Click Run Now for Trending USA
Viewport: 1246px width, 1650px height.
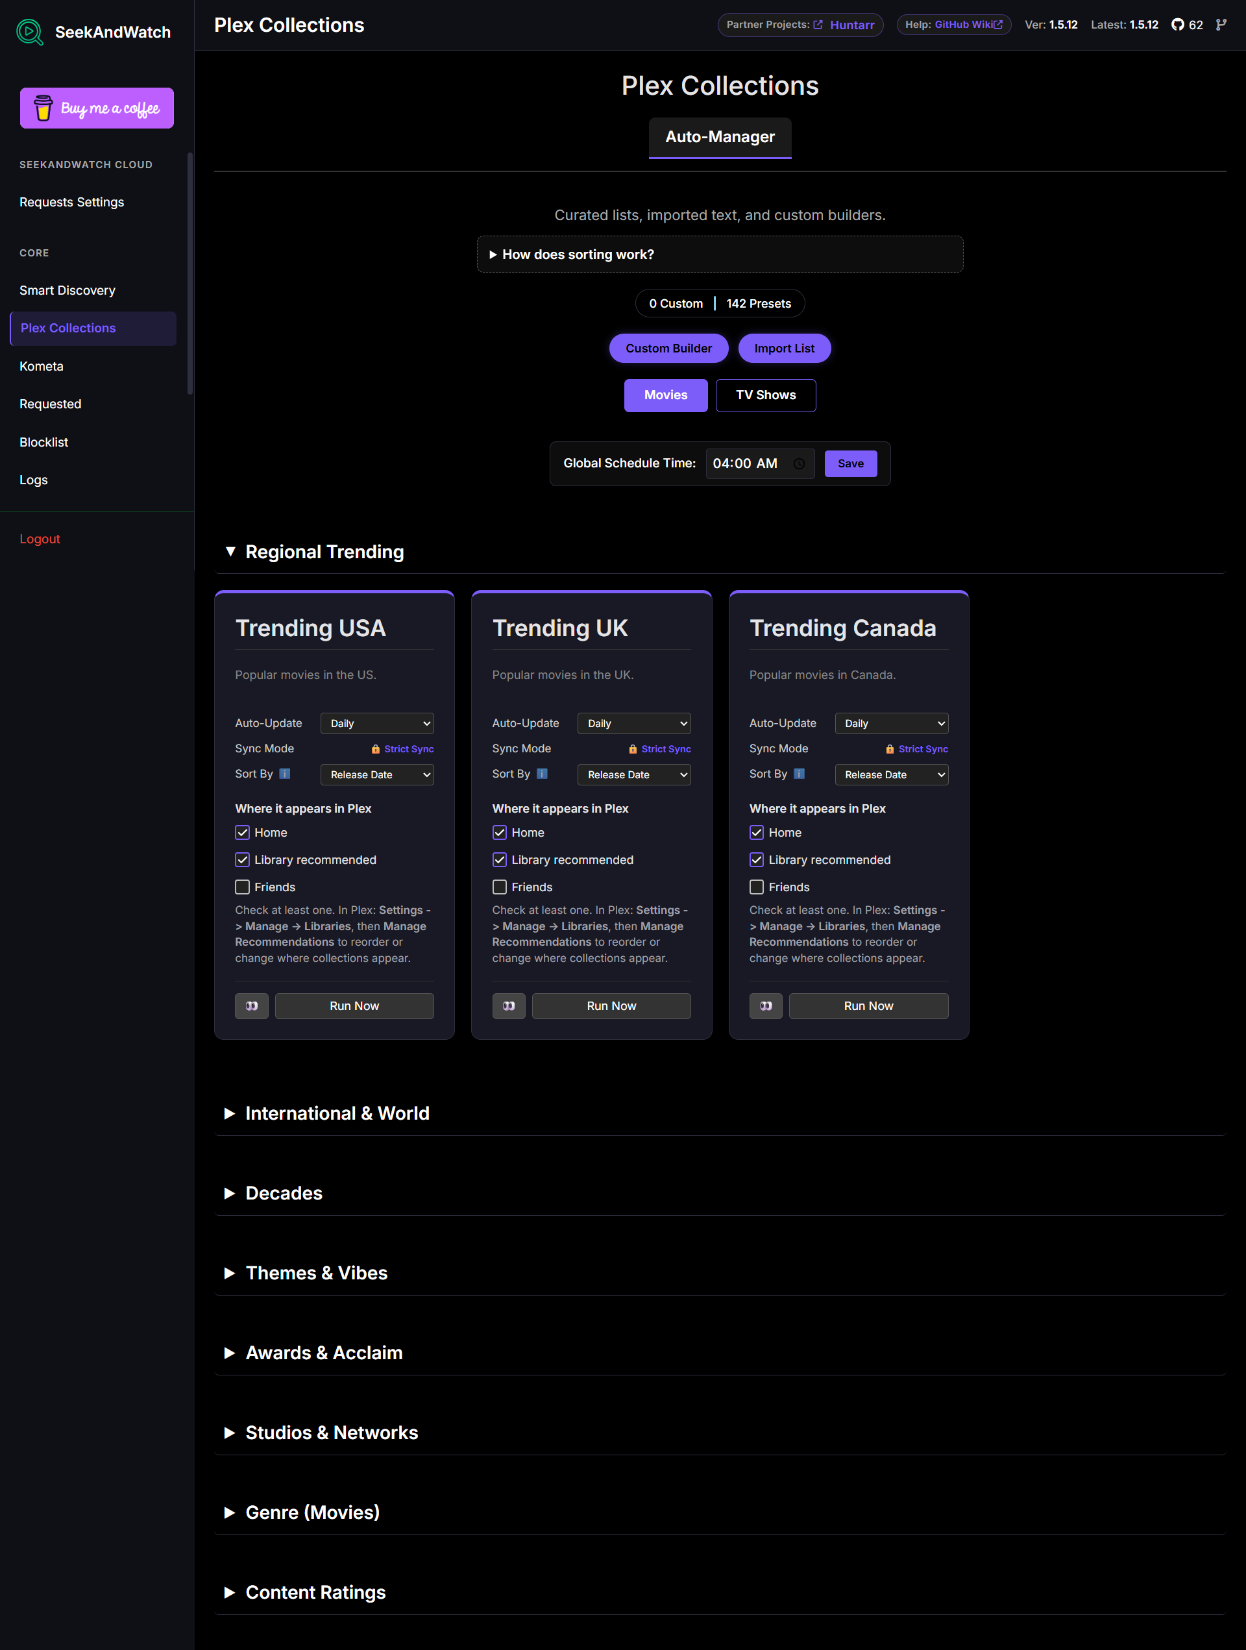[x=354, y=1005]
